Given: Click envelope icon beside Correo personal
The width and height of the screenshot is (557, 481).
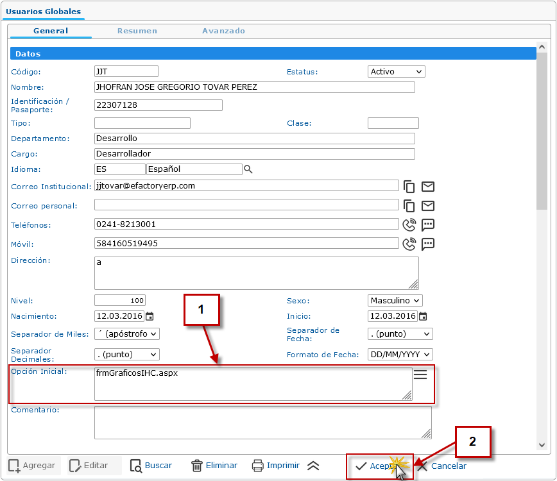Looking at the screenshot, I should pyautogui.click(x=428, y=206).
